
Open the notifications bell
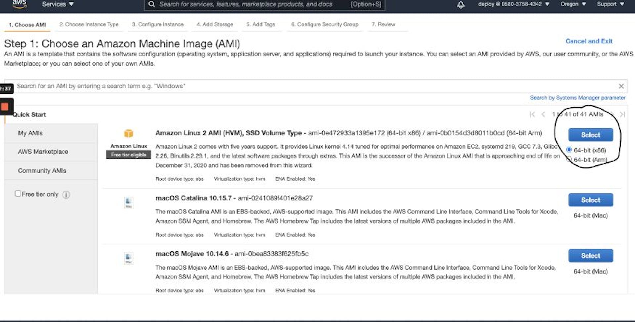pos(461,4)
